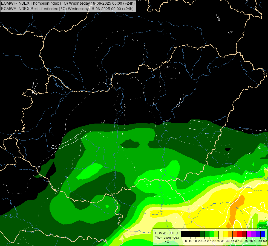The height and width of the screenshot is (246, 268).
Task: Pick the magenta 40–45 legend swatch
Action: tap(249, 234)
